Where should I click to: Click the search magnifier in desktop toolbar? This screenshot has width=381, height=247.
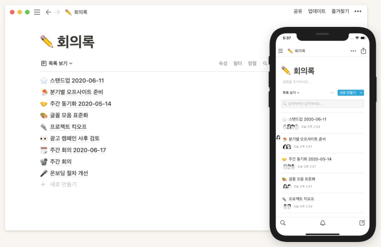pyautogui.click(x=265, y=63)
